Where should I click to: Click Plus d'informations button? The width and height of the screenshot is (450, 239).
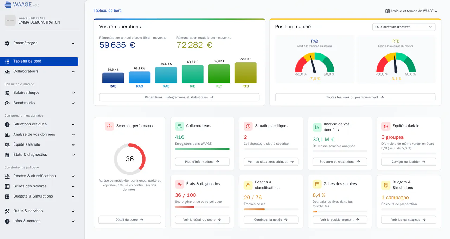coord(202,162)
